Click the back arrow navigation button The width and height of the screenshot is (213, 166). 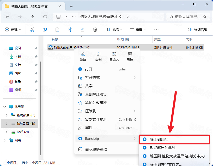tap(7, 17)
